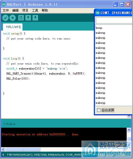Click the horizontal scrollbar thumb
This screenshot has width=133, height=159.
pyautogui.click(x=23, y=149)
